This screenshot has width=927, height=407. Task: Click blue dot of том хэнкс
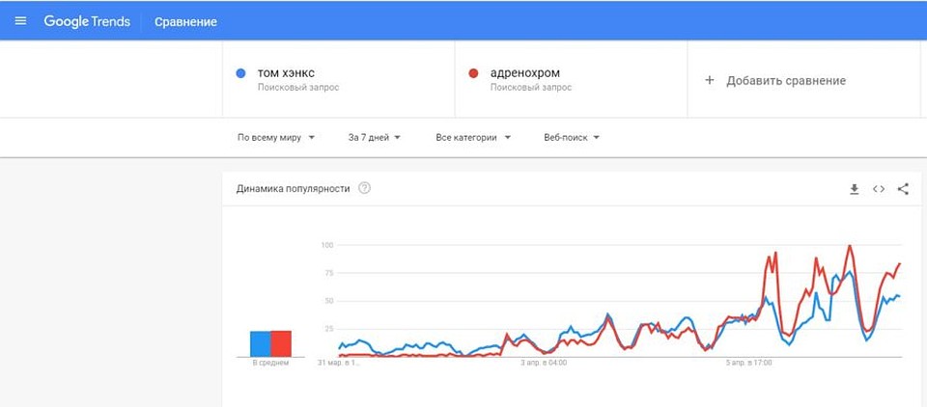(240, 74)
